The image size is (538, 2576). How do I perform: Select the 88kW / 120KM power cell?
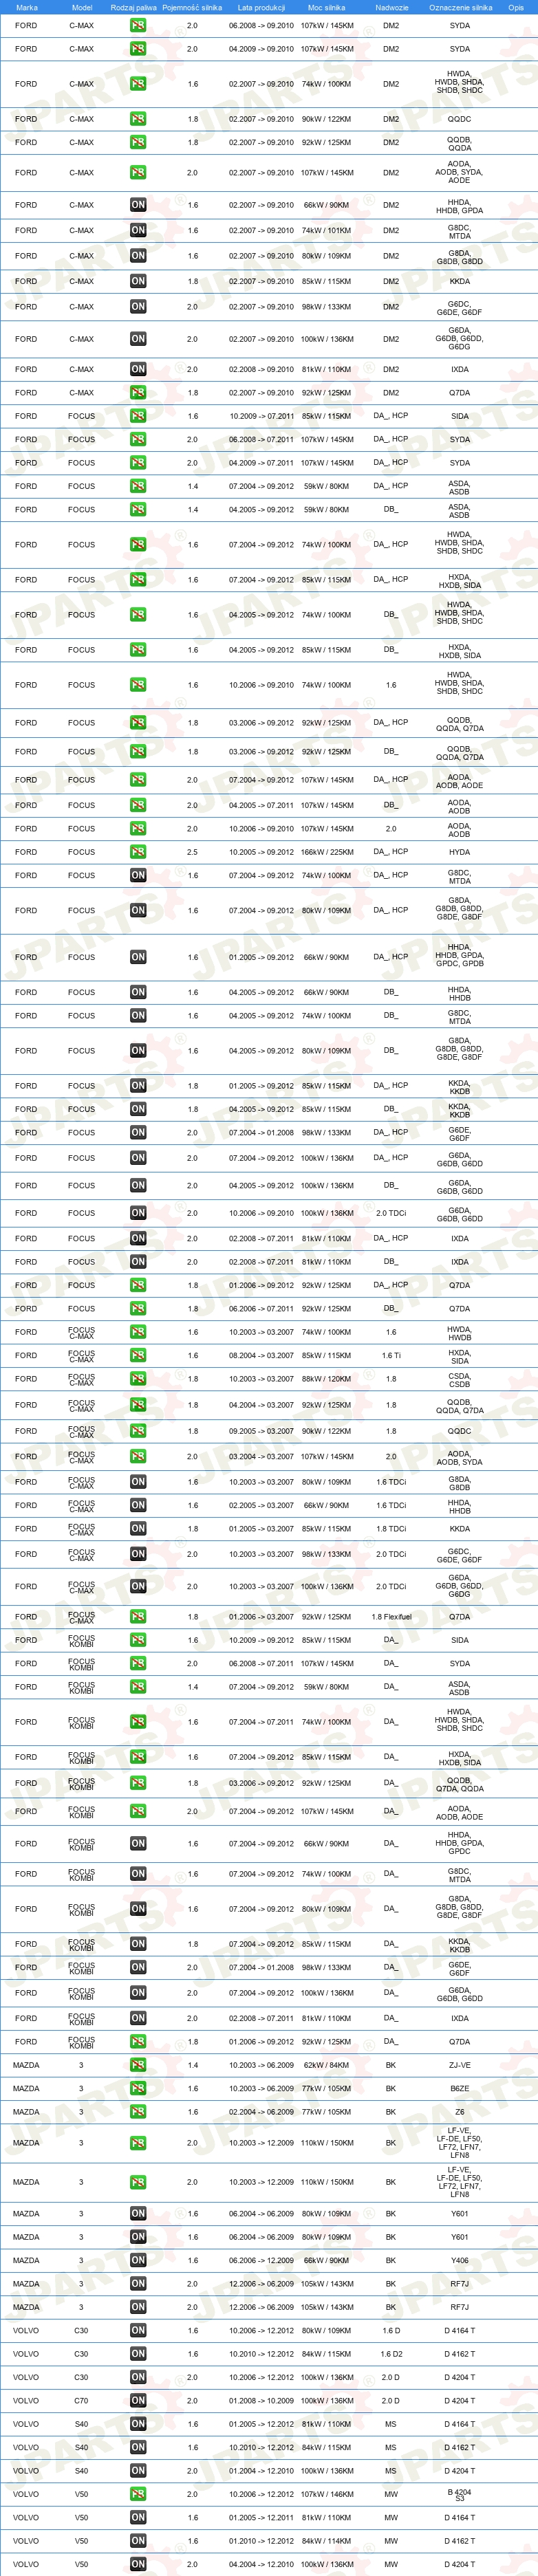click(327, 1379)
